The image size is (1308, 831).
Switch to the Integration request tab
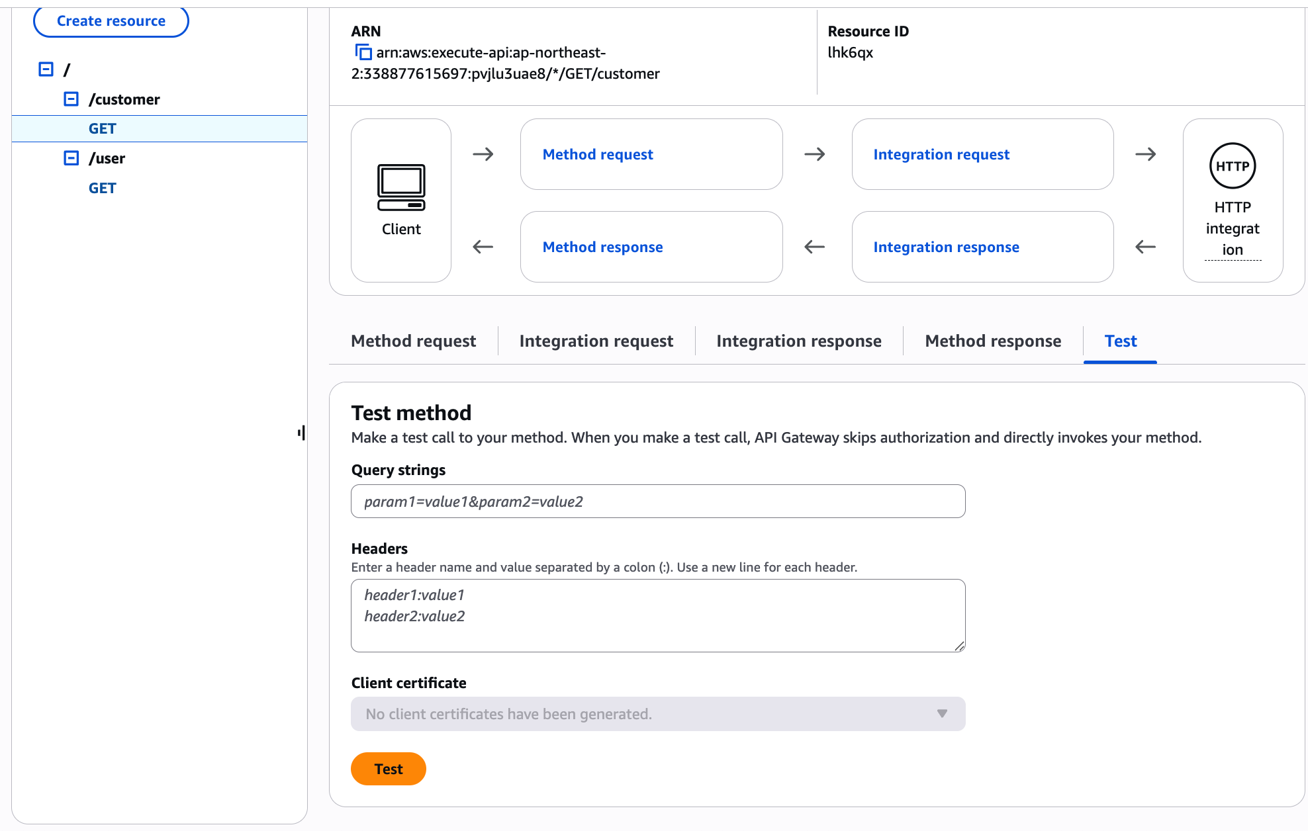pyautogui.click(x=596, y=341)
